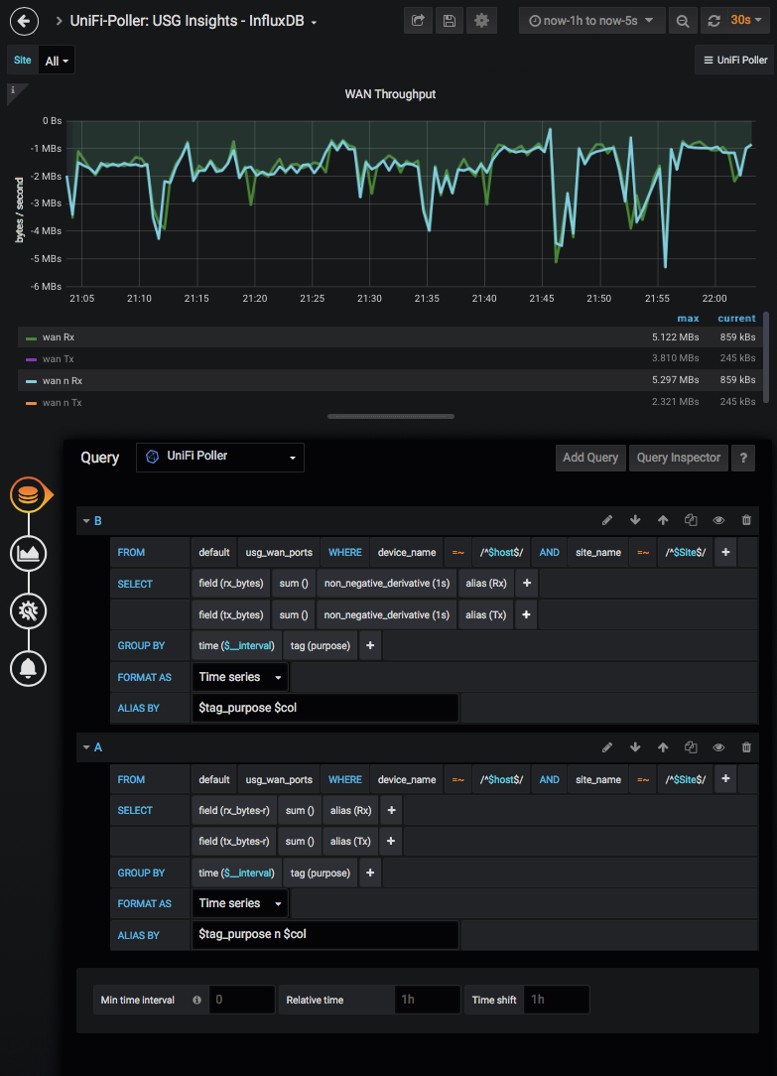
Task: Open the WAN Throughput panel title menu
Action: [390, 93]
